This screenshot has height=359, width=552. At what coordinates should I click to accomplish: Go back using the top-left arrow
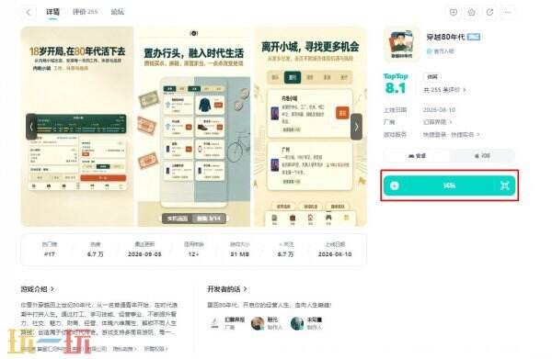tap(29, 12)
